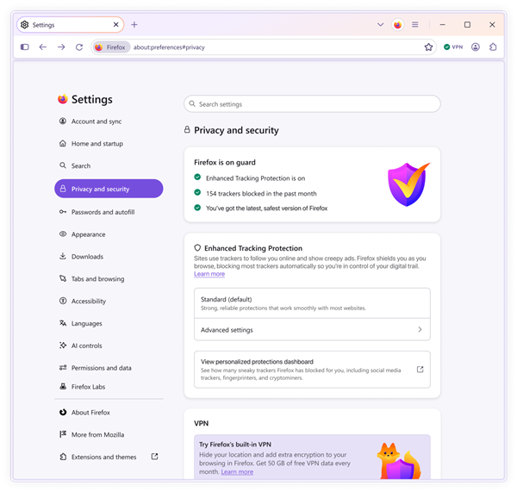Open the account profile icon
The height and width of the screenshot is (492, 517).
pos(475,47)
